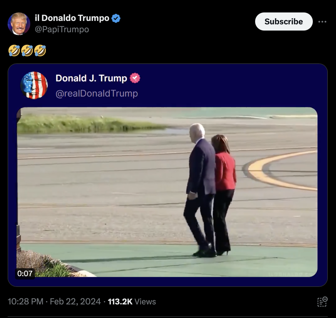This screenshot has height=318, width=336.
Task: Open the @realDonaldTrump handle
Action: click(97, 93)
